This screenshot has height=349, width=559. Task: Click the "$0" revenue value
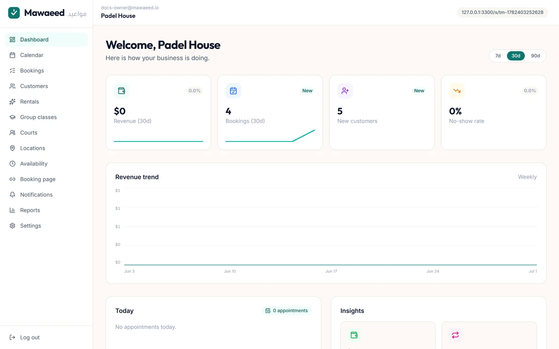point(120,111)
